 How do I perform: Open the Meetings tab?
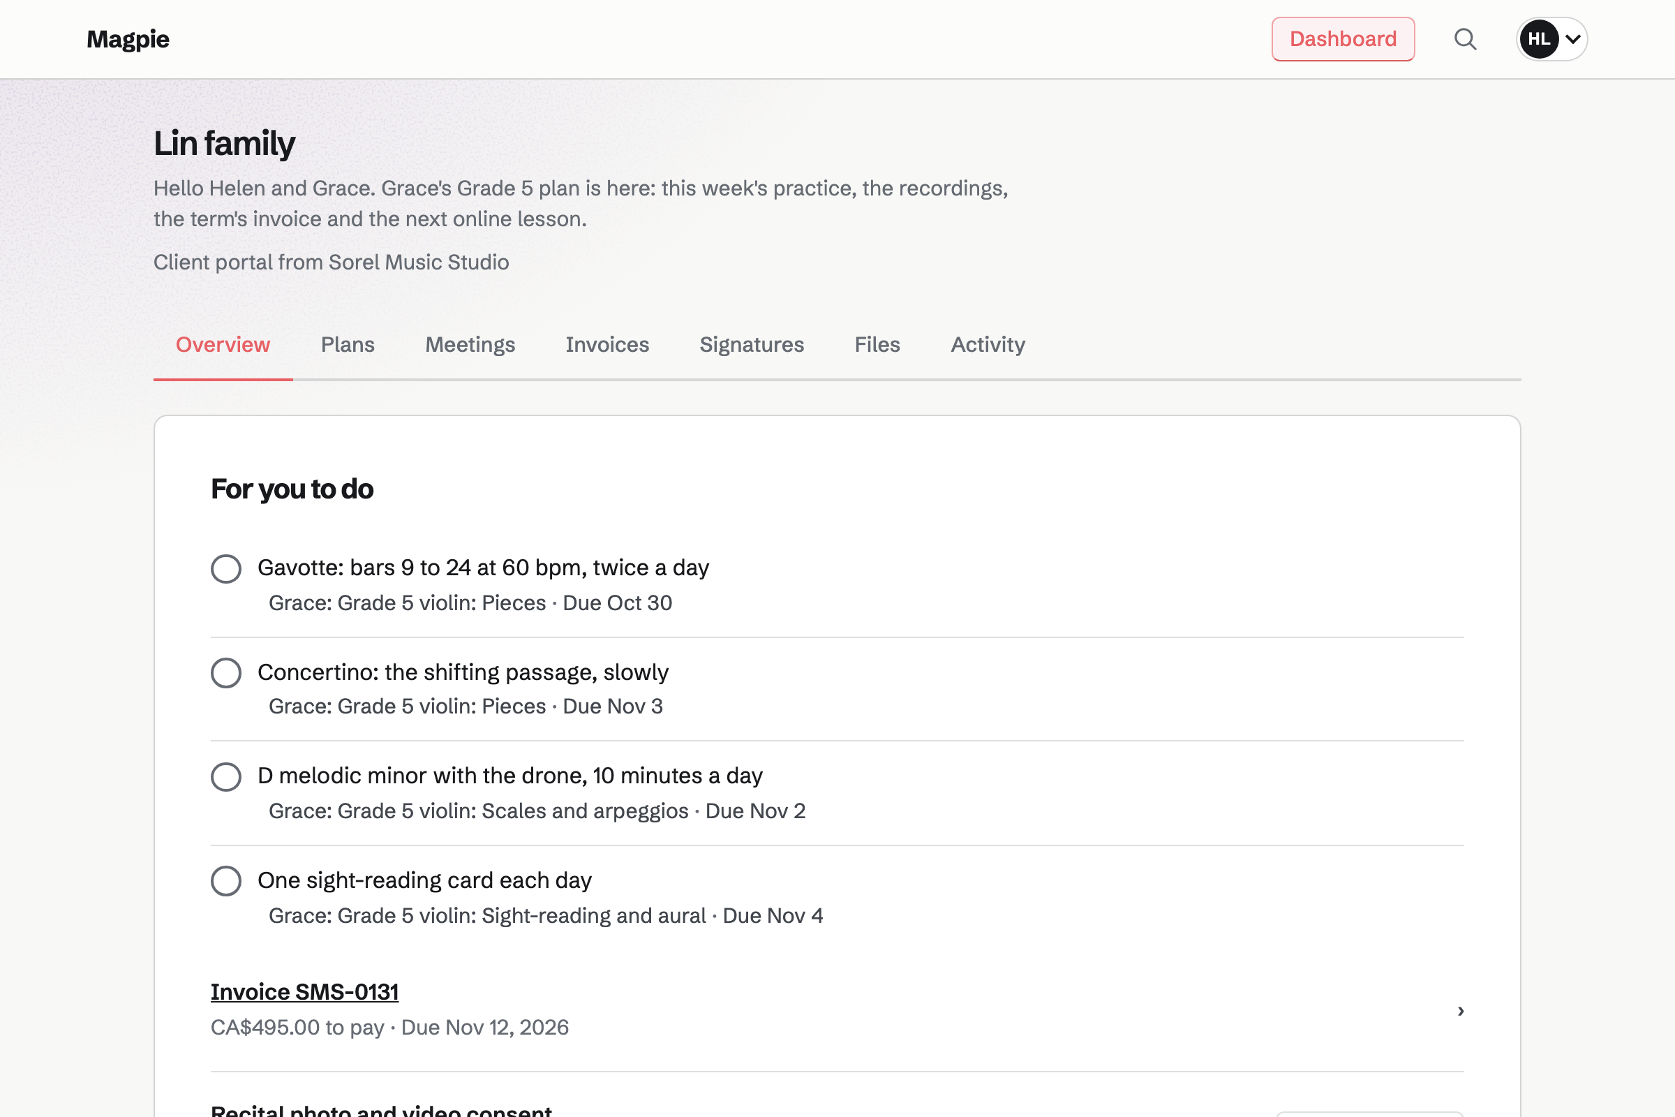(470, 345)
